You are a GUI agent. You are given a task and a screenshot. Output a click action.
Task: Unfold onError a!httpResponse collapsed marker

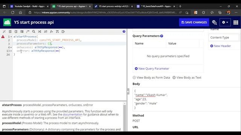tap(57, 51)
